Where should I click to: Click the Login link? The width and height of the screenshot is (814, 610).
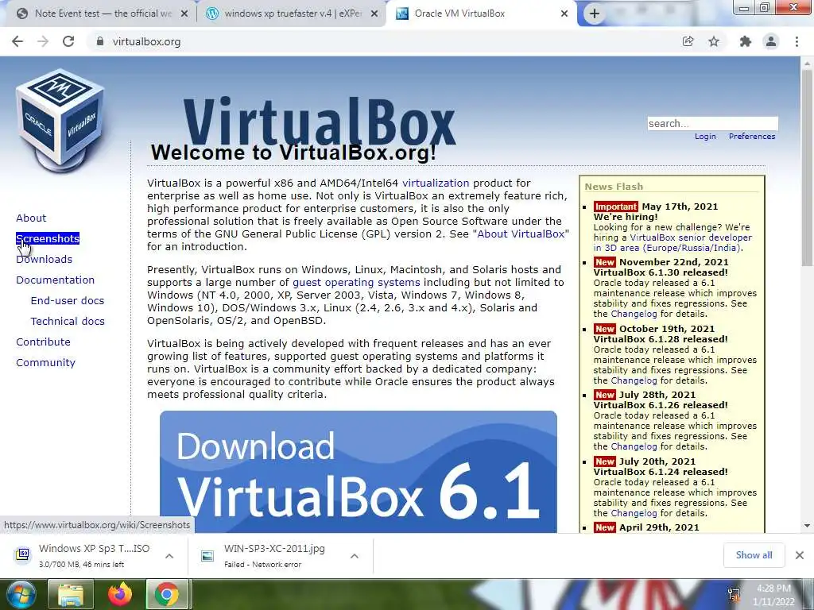coord(705,137)
